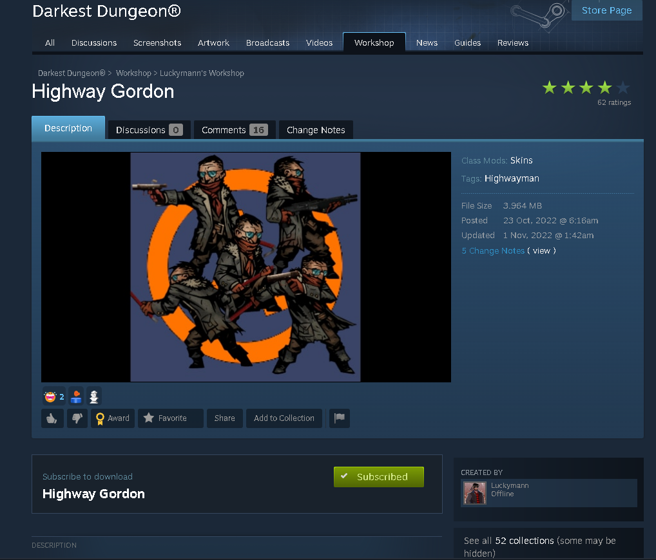Click the Highway Gordon page title
Screen dimensions: 656x560
click(103, 91)
